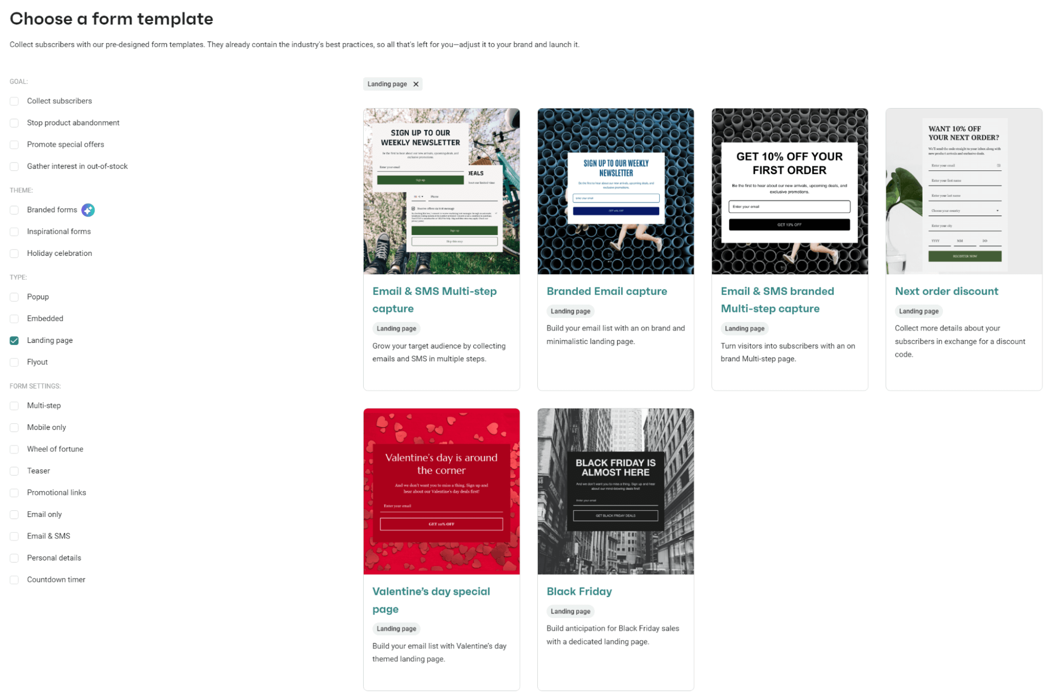
Task: Remove the Landing page filter chip
Action: 415,84
